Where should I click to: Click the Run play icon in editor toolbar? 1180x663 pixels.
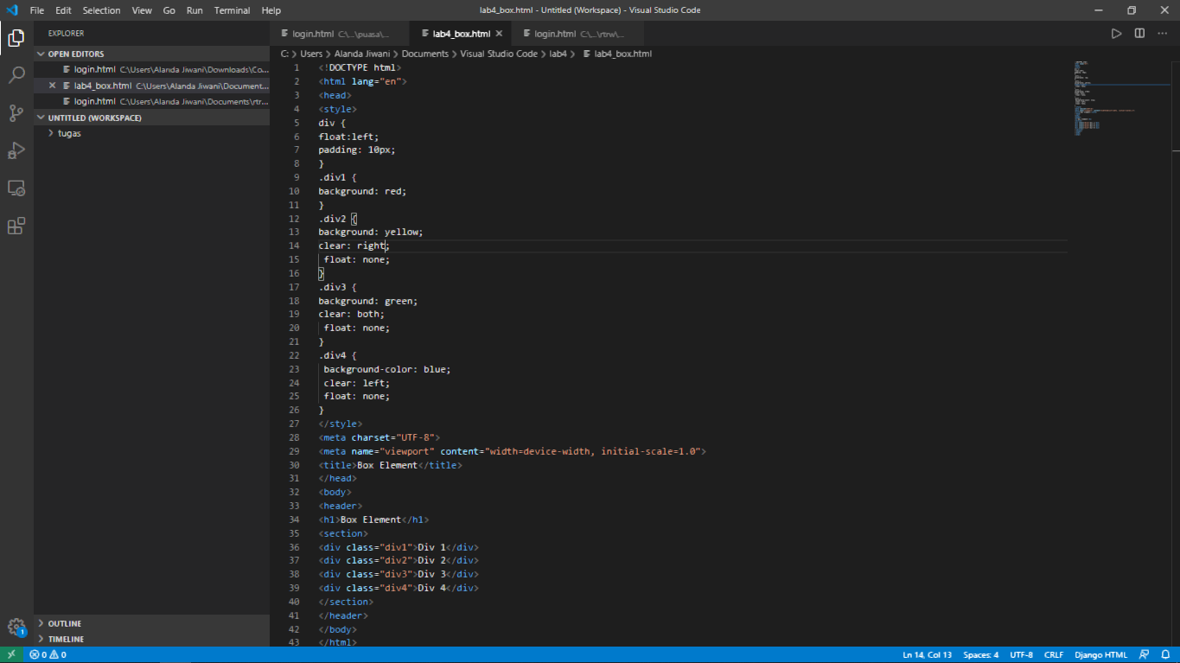1116,34
